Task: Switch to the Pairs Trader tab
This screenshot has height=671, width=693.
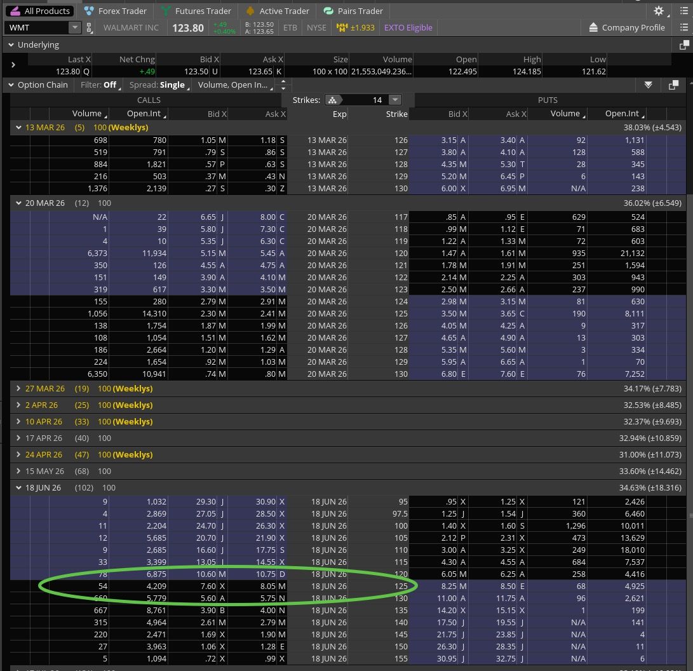Action: (353, 11)
